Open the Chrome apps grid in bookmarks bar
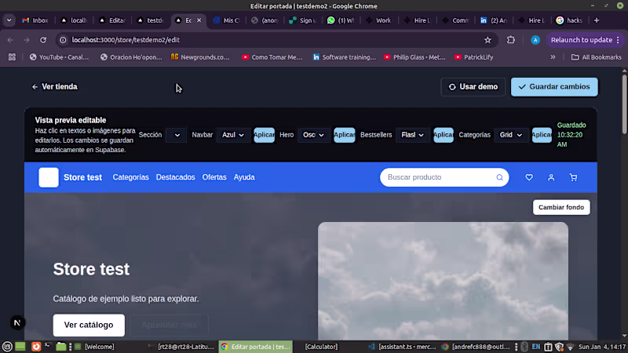 (12, 57)
